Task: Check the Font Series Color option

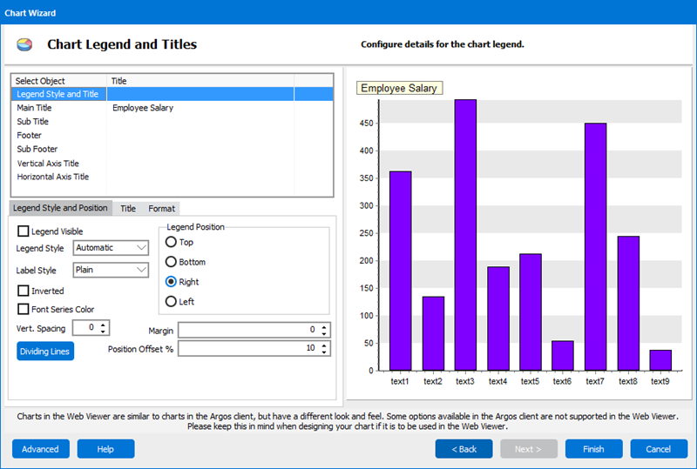Action: tap(24, 309)
